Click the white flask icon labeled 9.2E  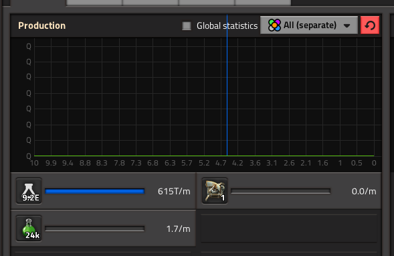(x=29, y=191)
